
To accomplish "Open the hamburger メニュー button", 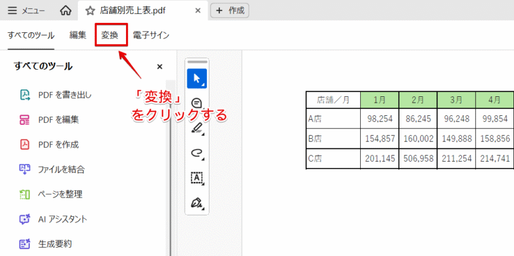I will pos(26,11).
